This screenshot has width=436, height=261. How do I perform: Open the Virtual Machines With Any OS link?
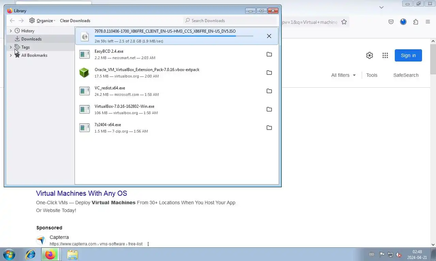pos(81,193)
